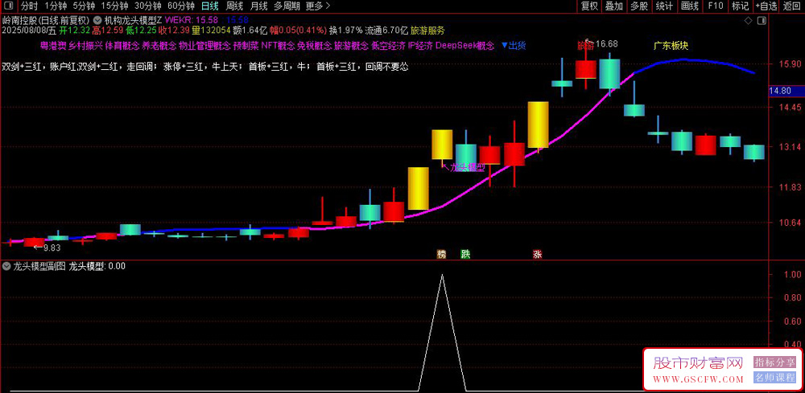Open the 多股 multi-stock view
This screenshot has height=393, width=805.
click(639, 6)
